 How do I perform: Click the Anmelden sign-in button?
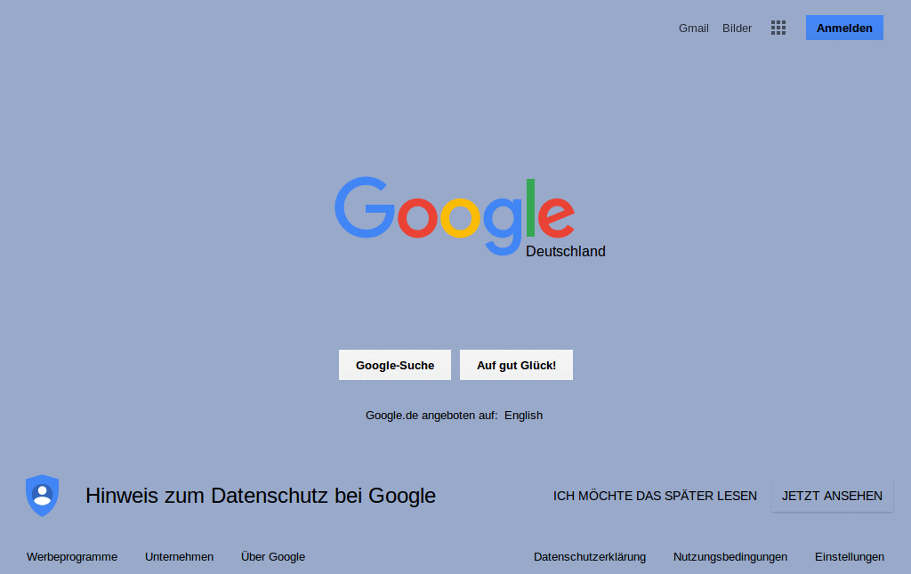tap(844, 28)
